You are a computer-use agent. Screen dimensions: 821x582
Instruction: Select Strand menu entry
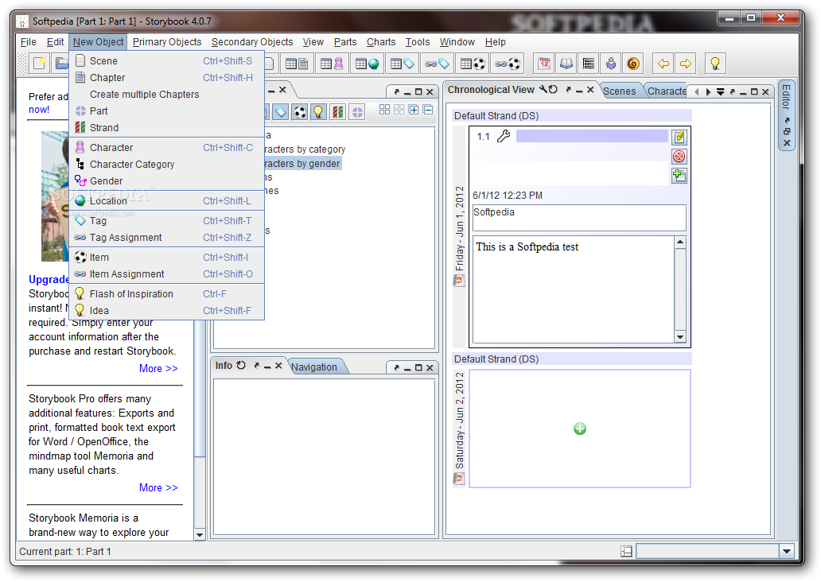(x=166, y=128)
